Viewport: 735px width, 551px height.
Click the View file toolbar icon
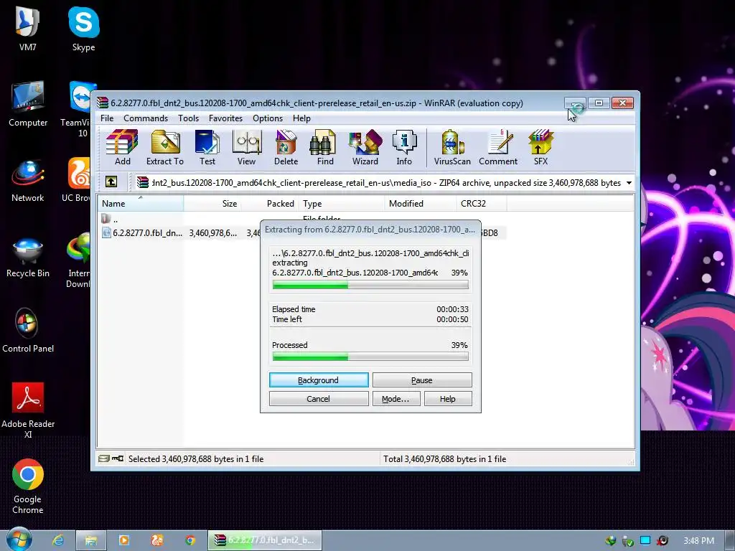click(247, 148)
